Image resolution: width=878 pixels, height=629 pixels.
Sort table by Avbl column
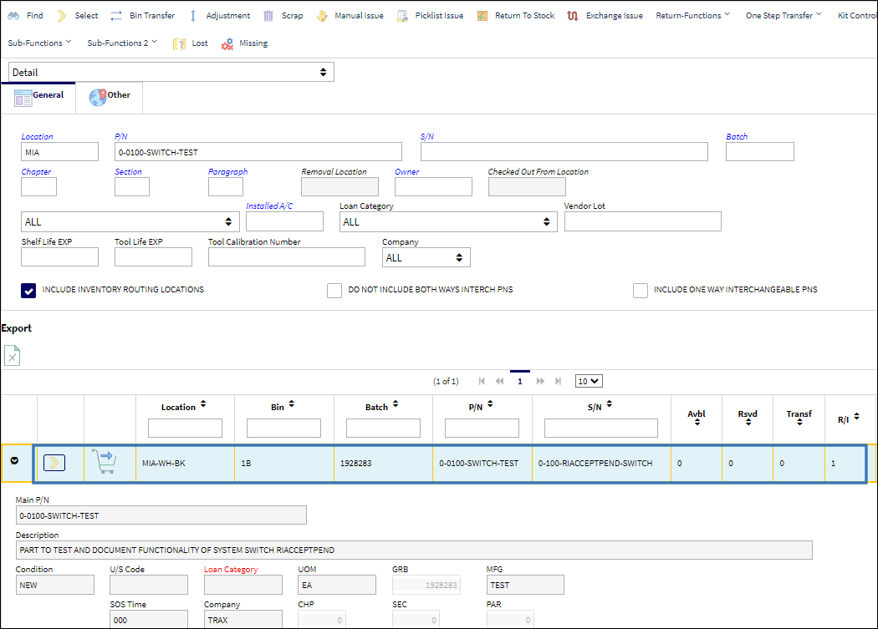[697, 423]
